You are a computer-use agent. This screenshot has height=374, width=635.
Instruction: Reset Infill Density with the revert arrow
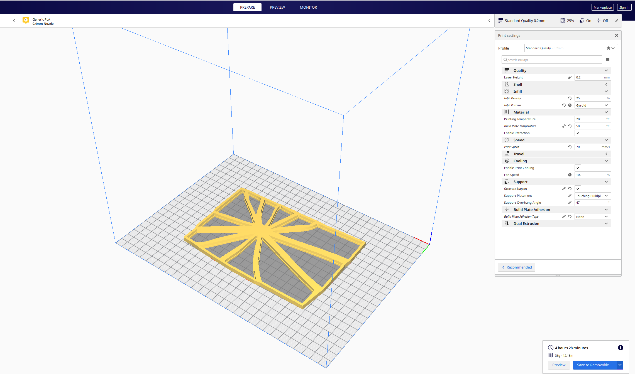tap(570, 98)
